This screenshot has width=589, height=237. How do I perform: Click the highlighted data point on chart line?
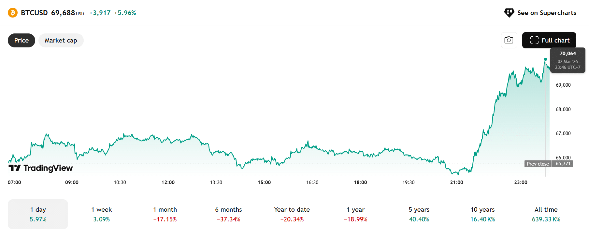coord(545,59)
